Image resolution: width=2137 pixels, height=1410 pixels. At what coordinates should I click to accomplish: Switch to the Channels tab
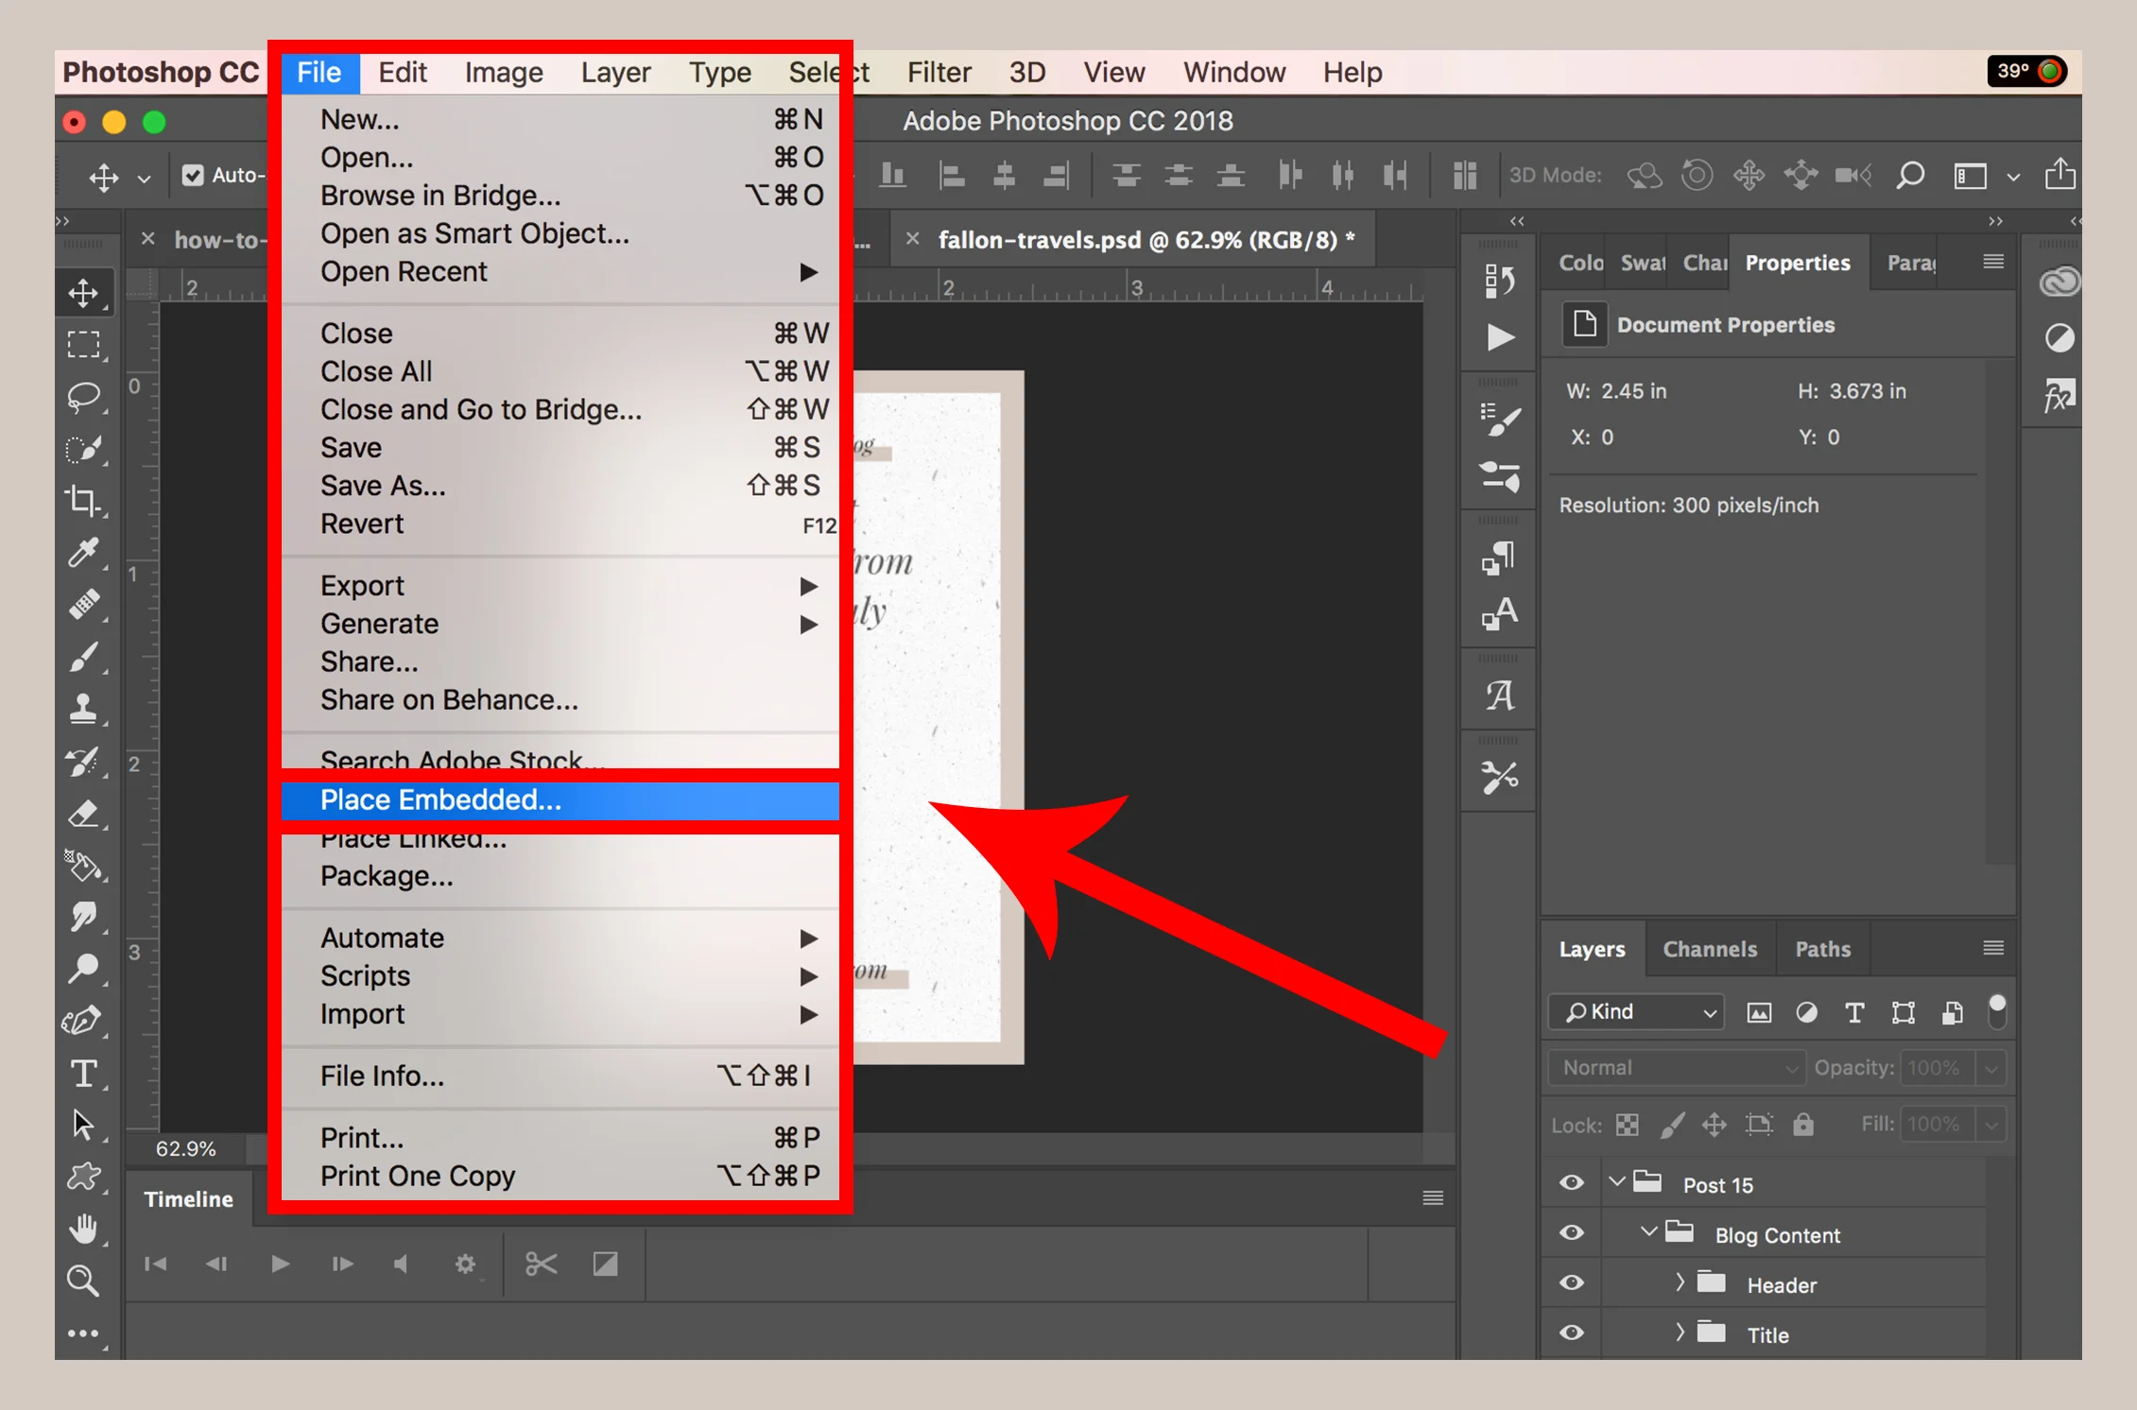click(x=1710, y=949)
